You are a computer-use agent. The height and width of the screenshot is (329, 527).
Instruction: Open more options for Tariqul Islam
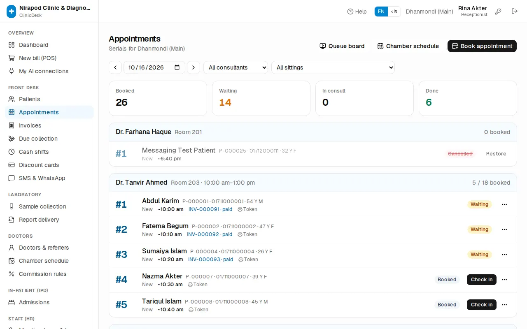(x=504, y=305)
